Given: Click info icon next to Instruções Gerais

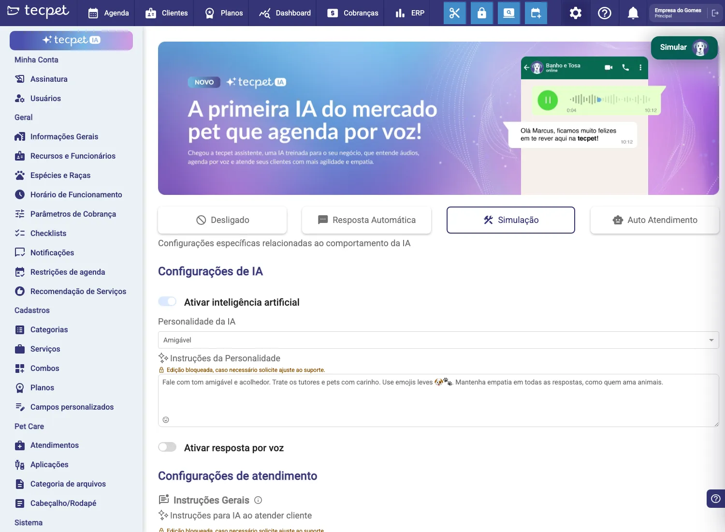Looking at the screenshot, I should coord(258,500).
